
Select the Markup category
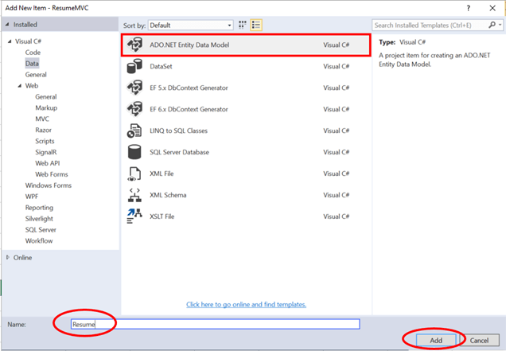point(46,108)
